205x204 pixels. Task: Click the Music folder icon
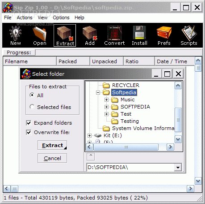(115, 100)
